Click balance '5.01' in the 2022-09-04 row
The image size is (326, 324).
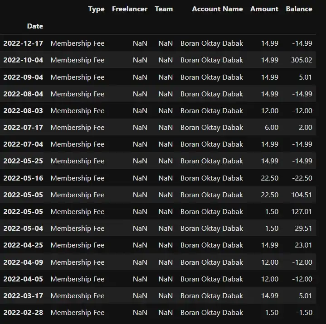306,77
